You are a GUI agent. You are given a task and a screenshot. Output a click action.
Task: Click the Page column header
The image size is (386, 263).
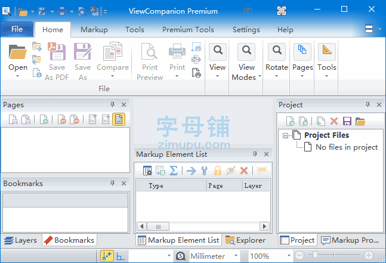224,185
